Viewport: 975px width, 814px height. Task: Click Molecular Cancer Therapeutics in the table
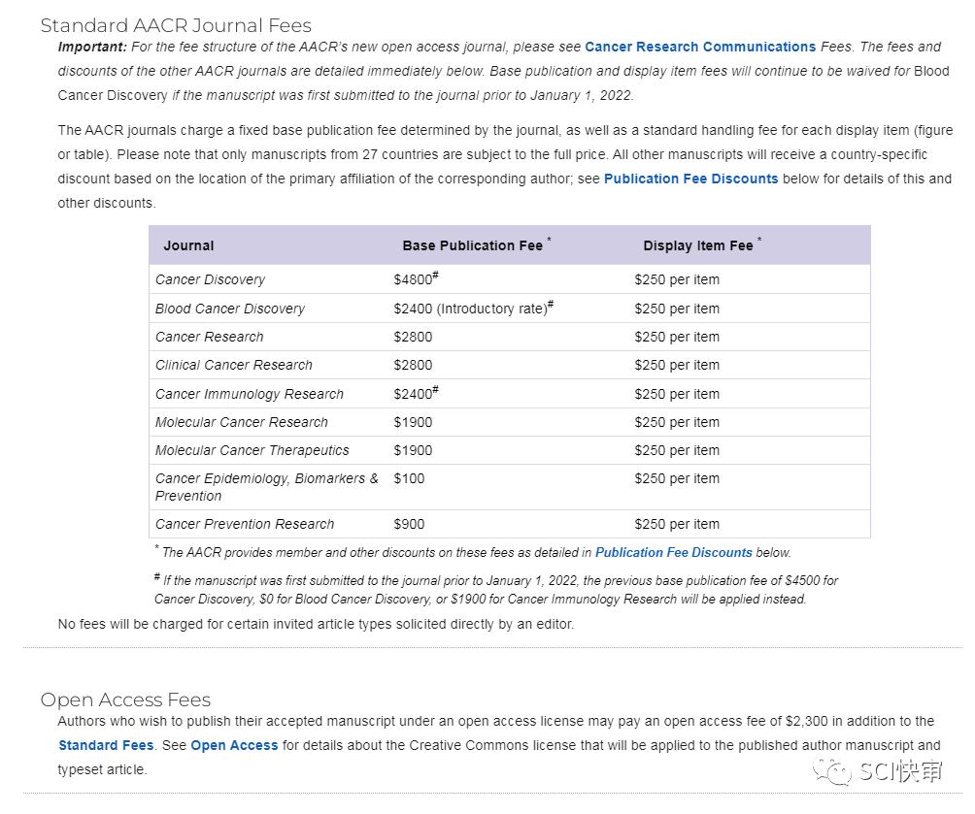252,450
